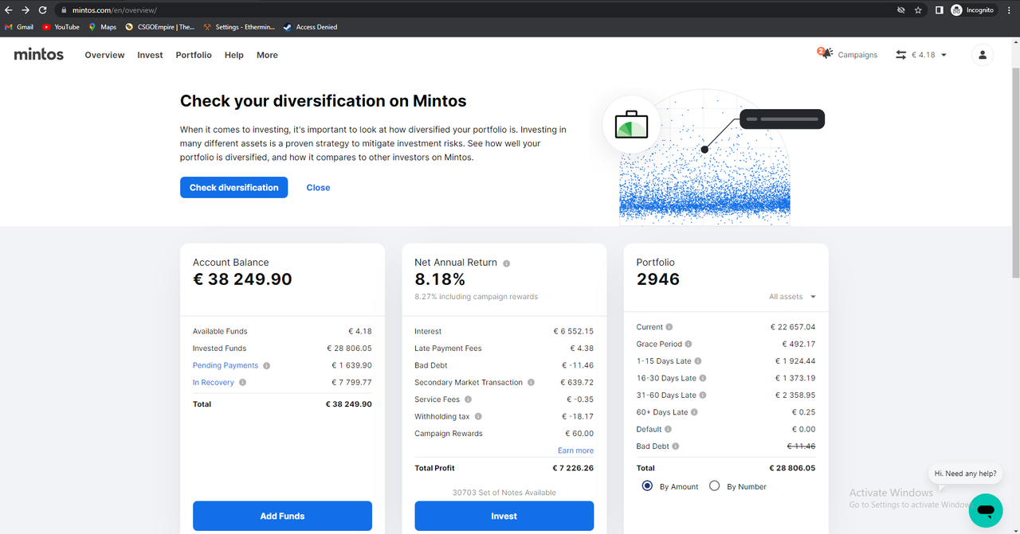
Task: Show info for Net Annual Return
Action: coord(507,263)
